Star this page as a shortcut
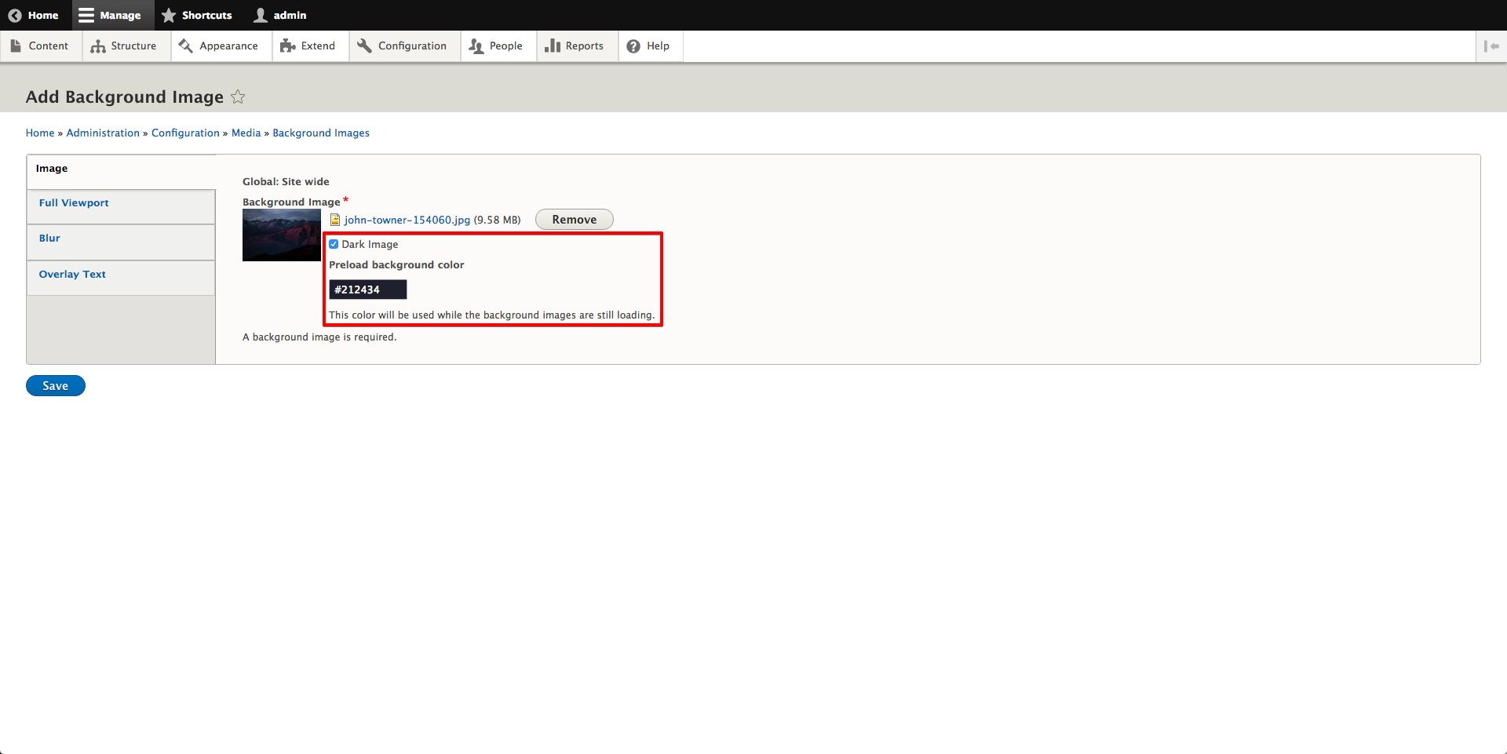1507x754 pixels. coord(238,97)
